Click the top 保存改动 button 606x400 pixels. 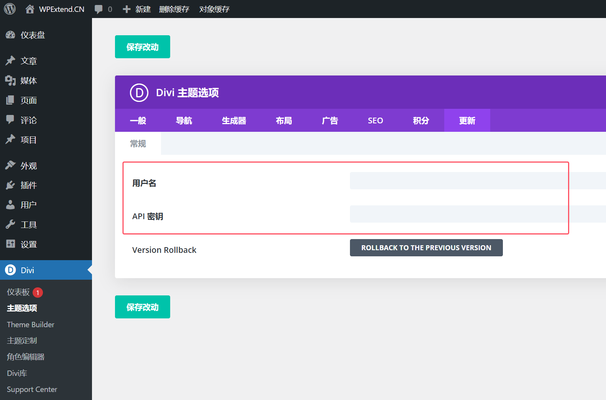(x=143, y=47)
